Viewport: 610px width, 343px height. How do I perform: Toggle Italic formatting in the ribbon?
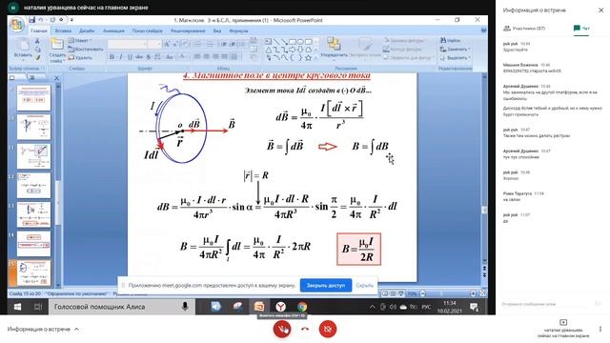point(121,57)
